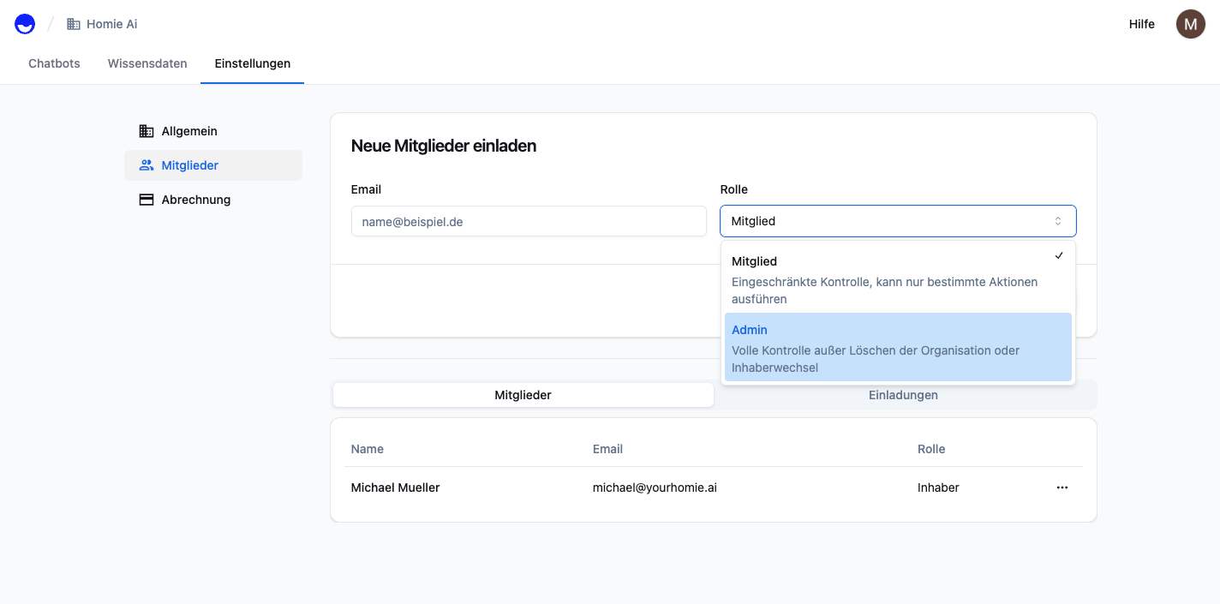Show the Mitglieder list tab

click(x=523, y=395)
